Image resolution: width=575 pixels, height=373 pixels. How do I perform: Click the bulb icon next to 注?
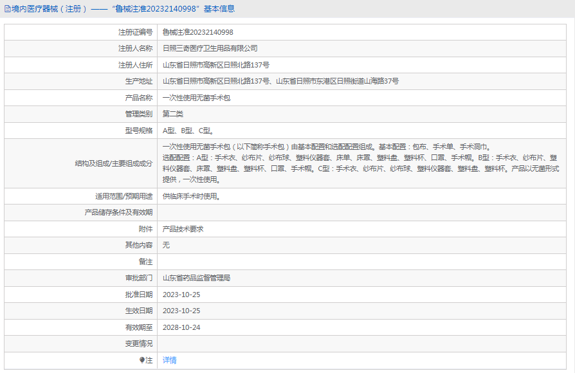(x=142, y=360)
